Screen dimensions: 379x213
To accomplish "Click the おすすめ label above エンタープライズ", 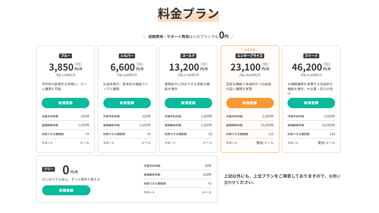I will point(250,50).
